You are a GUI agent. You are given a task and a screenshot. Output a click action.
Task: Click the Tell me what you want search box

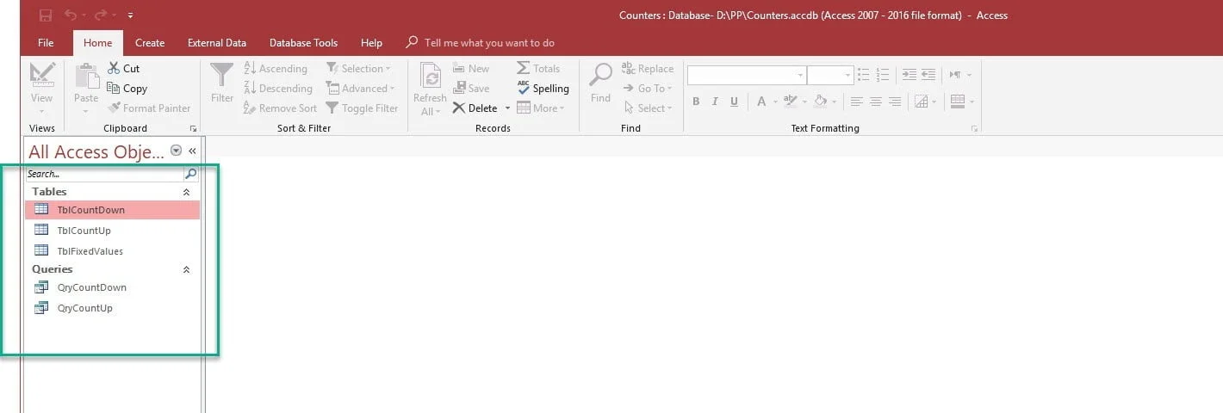(x=481, y=42)
